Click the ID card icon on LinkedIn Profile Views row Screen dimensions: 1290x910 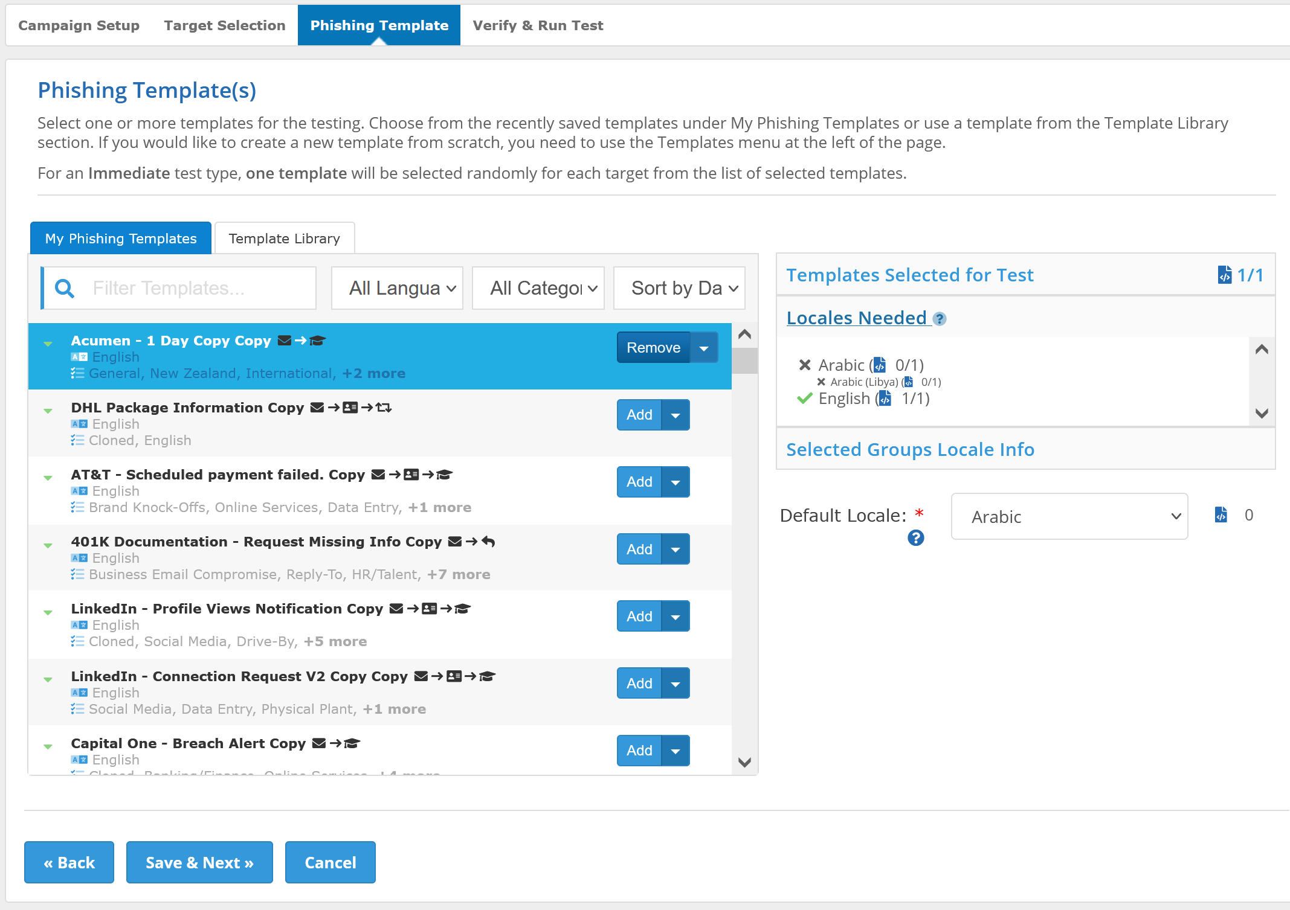point(430,609)
